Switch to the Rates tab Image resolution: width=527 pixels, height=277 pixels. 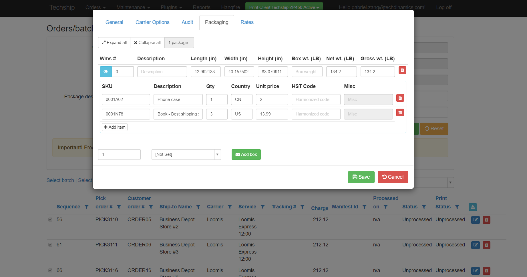coord(247,22)
